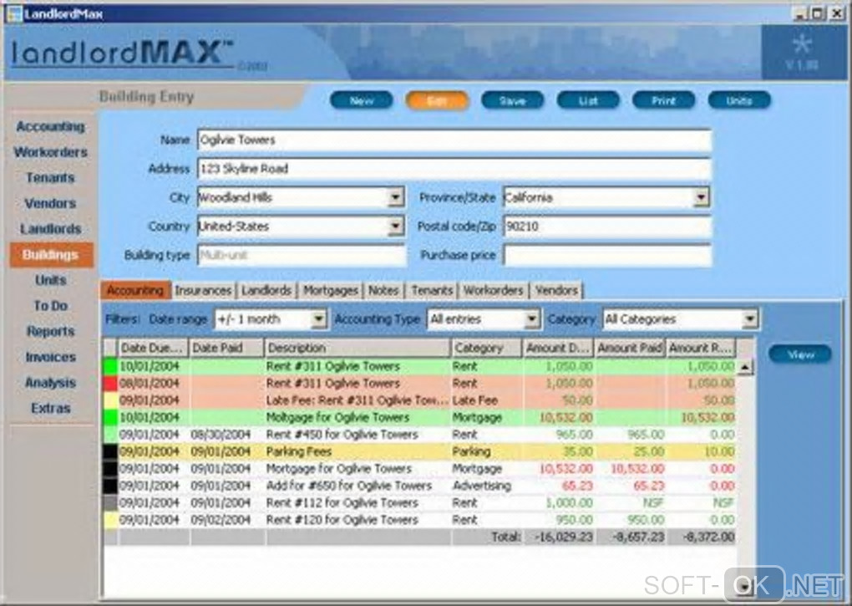
Task: Click yellow status swatch of Late Fee row
Action: click(110, 400)
